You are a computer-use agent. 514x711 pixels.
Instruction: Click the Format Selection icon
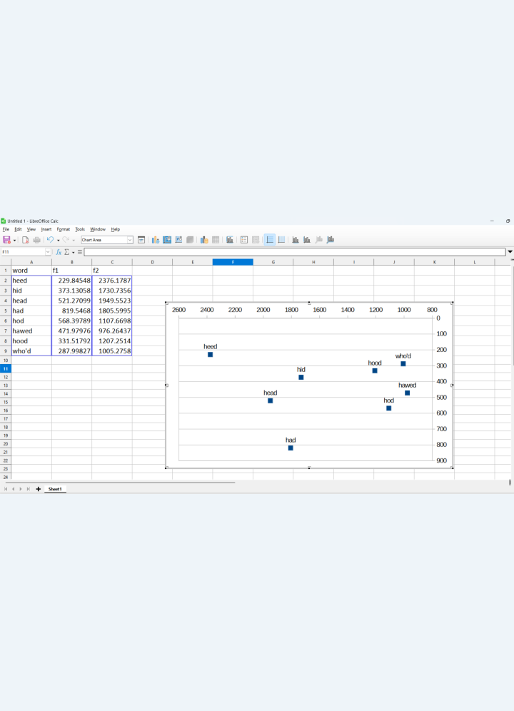click(141, 240)
